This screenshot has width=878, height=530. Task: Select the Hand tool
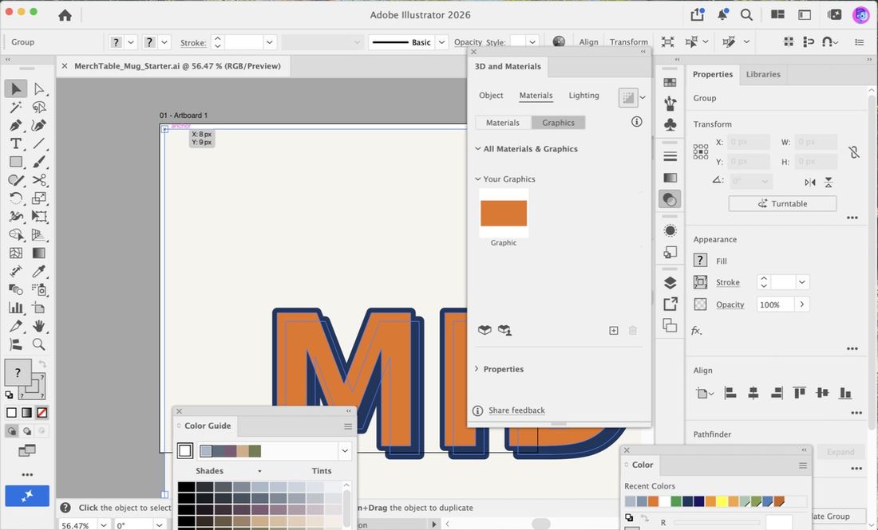[38, 326]
